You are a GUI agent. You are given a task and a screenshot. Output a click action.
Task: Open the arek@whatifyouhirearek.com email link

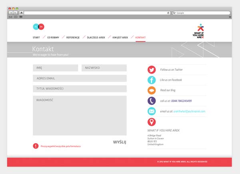(190, 111)
